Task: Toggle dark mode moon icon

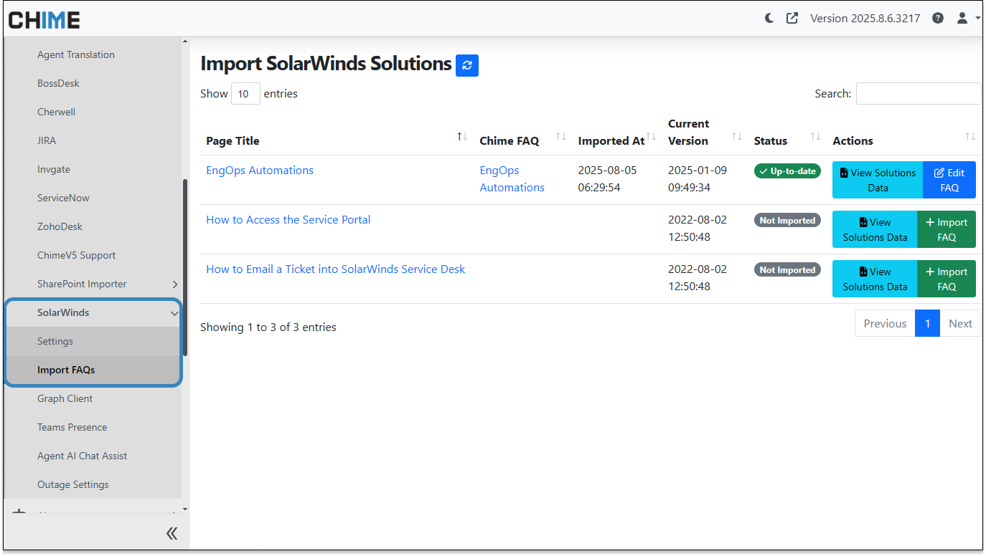Action: pyautogui.click(x=769, y=19)
